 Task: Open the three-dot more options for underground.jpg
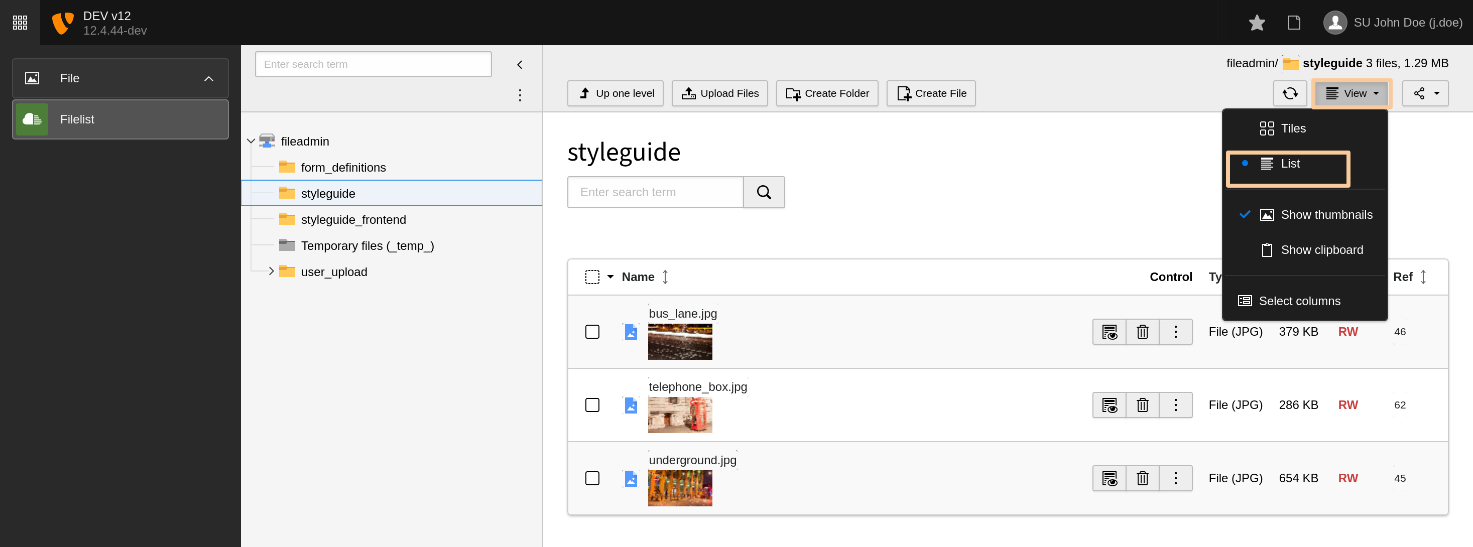coord(1176,478)
